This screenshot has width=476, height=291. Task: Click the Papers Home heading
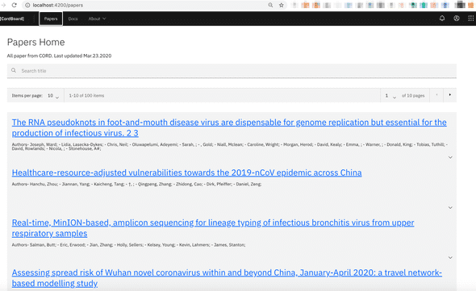(35, 42)
